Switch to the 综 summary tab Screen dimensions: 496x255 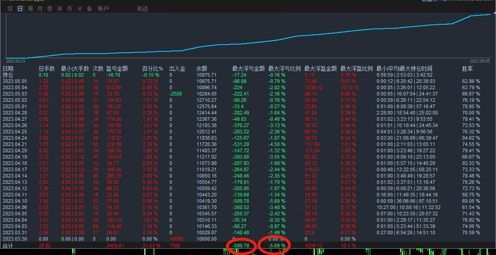click(x=10, y=9)
